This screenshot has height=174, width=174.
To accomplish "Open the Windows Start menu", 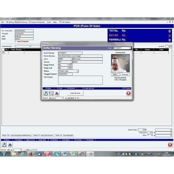I will [4, 154].
